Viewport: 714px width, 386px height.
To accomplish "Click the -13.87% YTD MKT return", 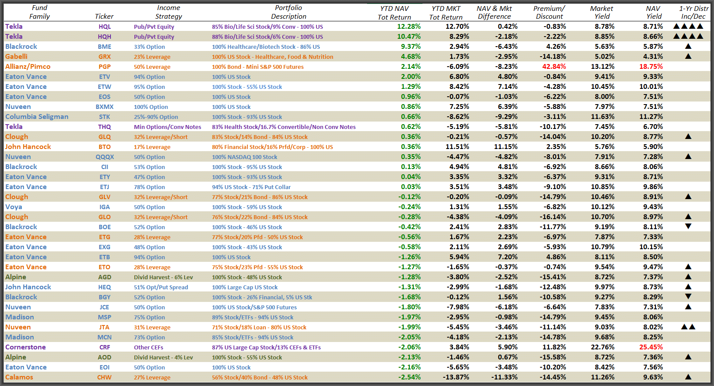I will [456, 377].
